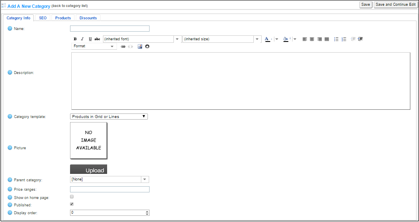Apply italic formatting in the editor
The image size is (419, 222).
tap(82, 39)
